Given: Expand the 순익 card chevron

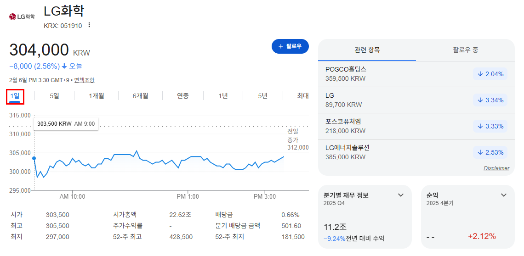Looking at the screenshot, I should 504,195.
